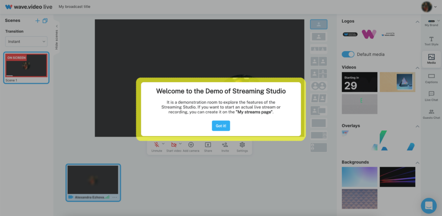This screenshot has width=442, height=216.
Task: Add a new scene with the plus icon
Action: coord(38,21)
